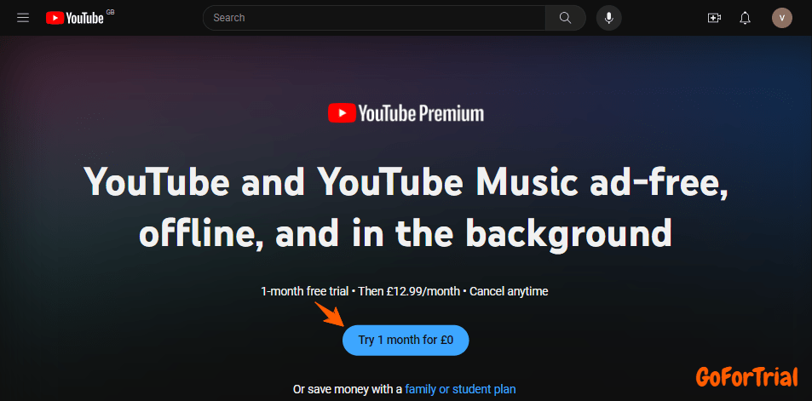Viewport: 812px width, 401px height.
Task: Click the 1-month free trial price text
Action: pyautogui.click(x=405, y=291)
